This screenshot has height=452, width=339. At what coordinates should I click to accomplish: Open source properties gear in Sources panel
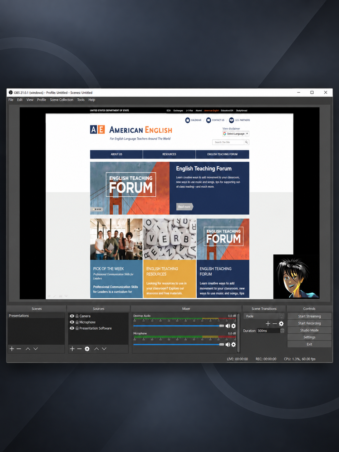point(87,349)
